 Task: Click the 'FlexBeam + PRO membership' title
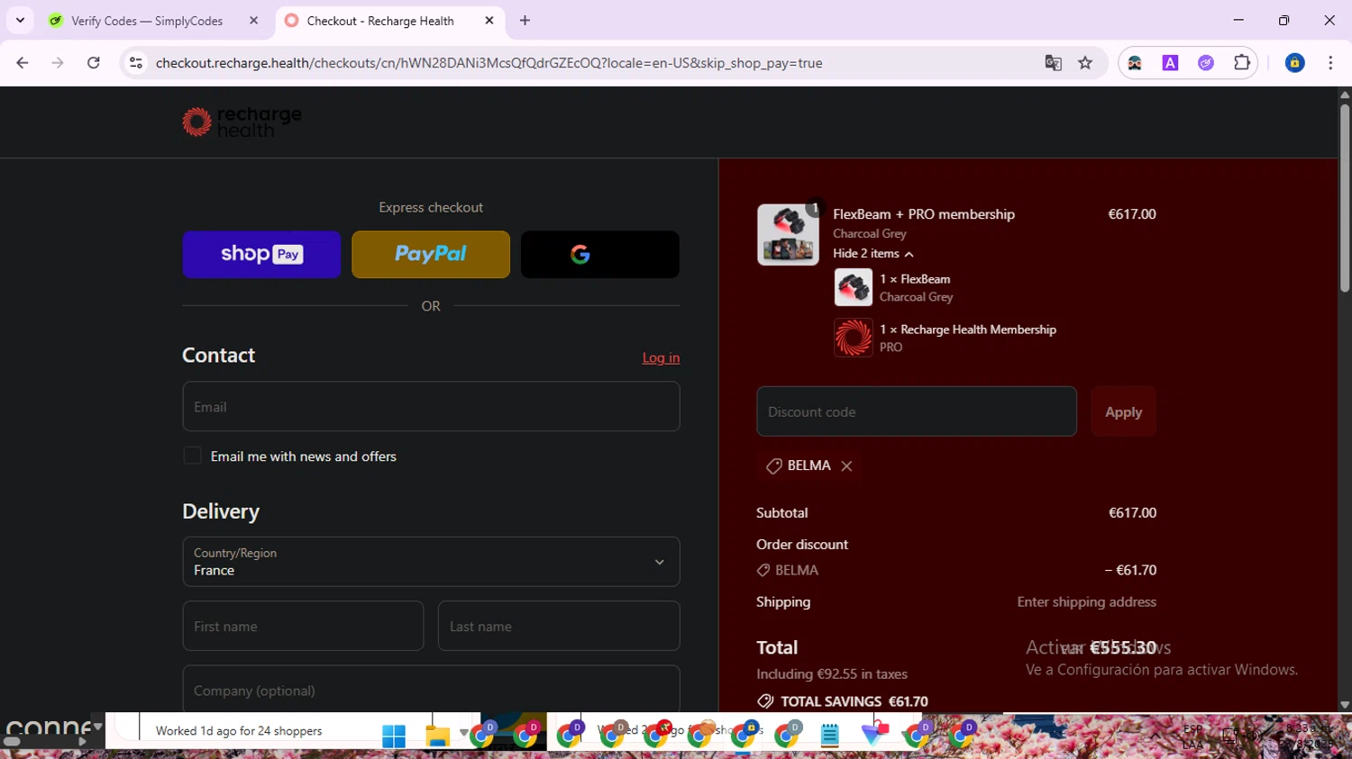coord(924,214)
